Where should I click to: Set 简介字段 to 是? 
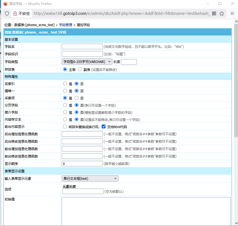[65, 112]
